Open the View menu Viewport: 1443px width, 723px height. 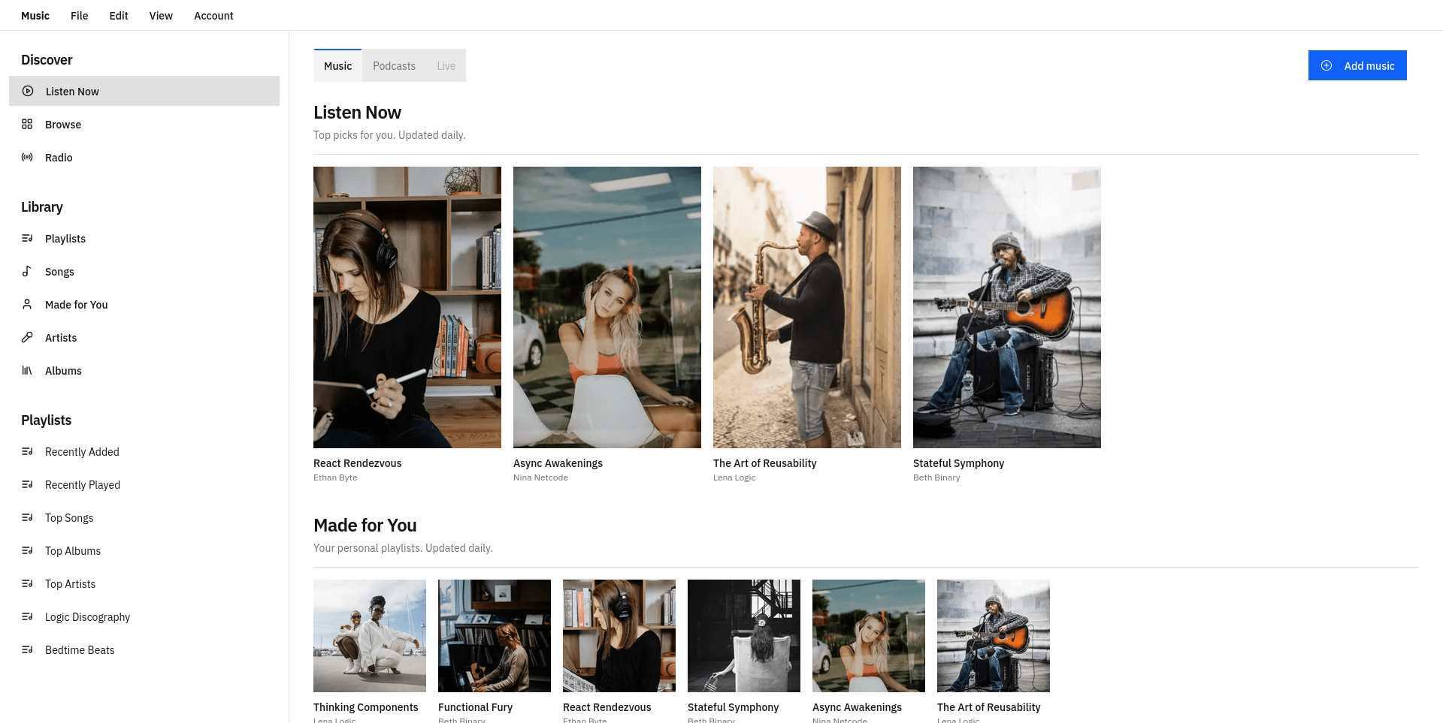[x=161, y=15]
